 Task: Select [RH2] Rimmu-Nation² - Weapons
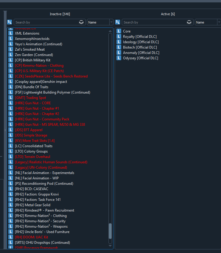41,226
